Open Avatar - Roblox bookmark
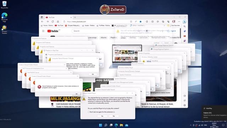The image size is (227, 128). pyautogui.click(x=88, y=25)
